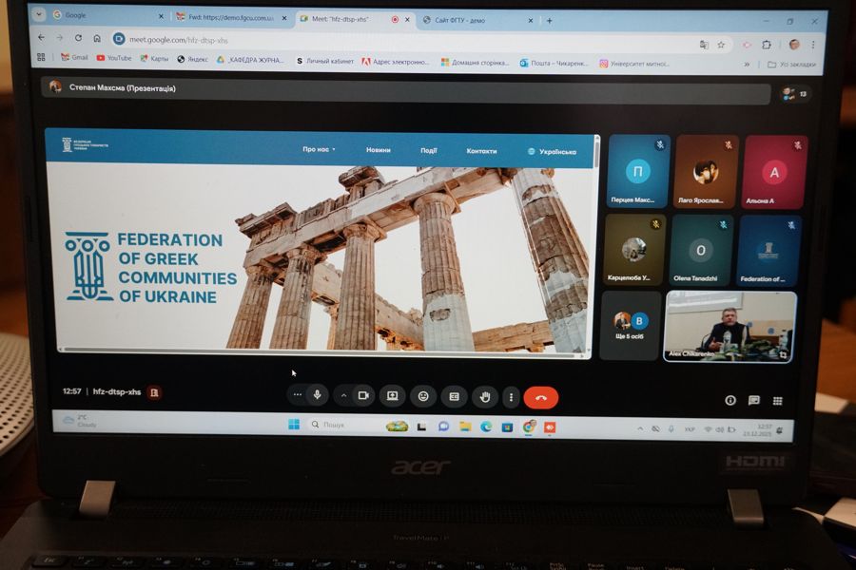
Task: Toggle the camera on or off
Action: [x=362, y=395]
